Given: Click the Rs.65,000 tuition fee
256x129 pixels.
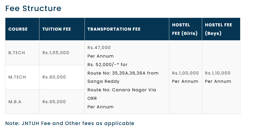Looking at the screenshot, I should click(x=54, y=101).
